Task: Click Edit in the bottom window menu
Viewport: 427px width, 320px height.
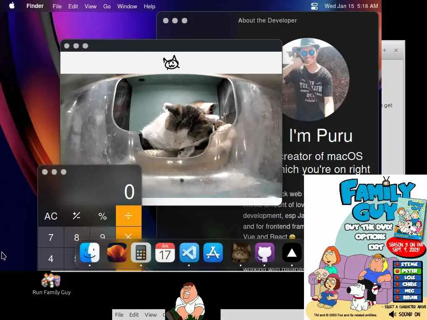Action: 134,315
